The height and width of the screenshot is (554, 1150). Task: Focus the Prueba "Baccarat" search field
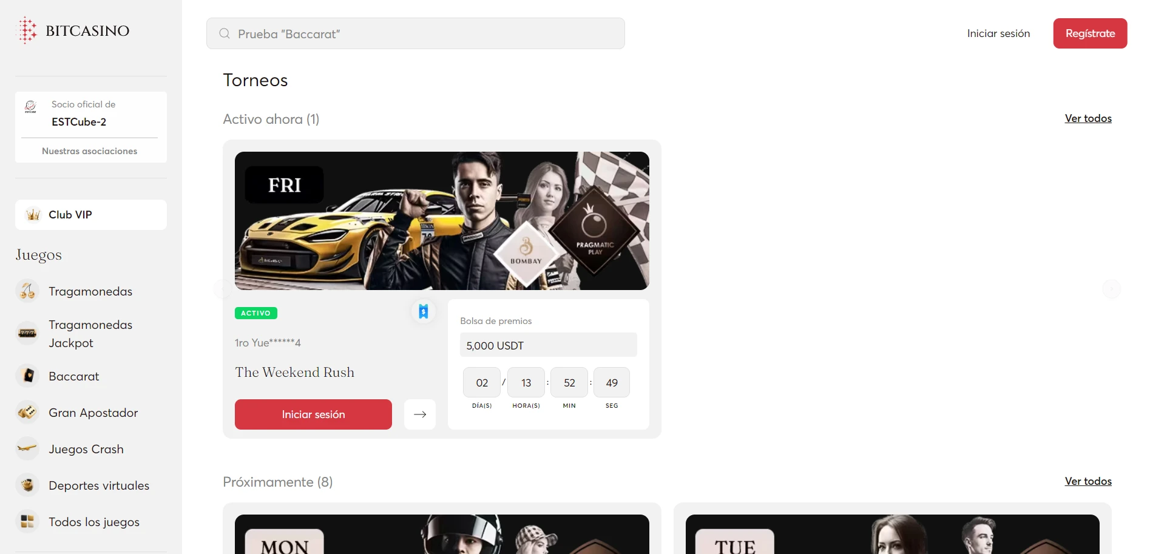[x=416, y=33]
